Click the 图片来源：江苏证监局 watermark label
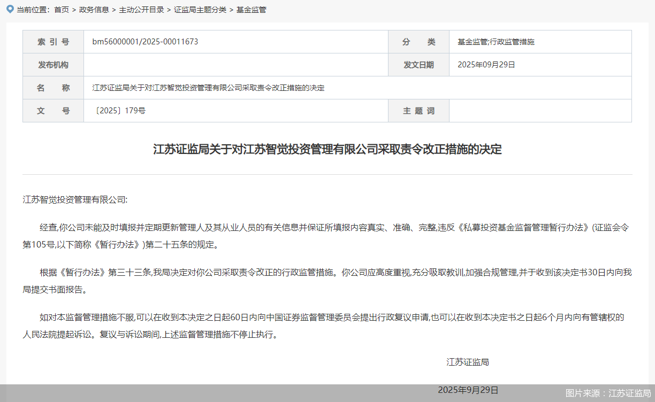This screenshot has height=402, width=655. 608,393
